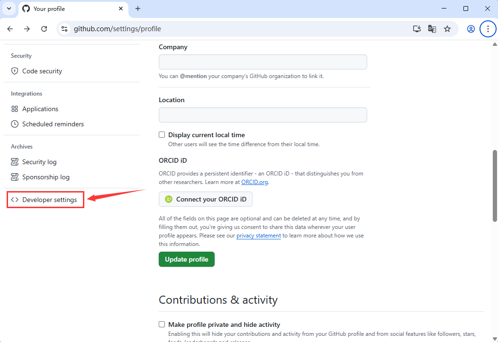The image size is (498, 342).
Task: Click the Applications grid icon
Action: [x=15, y=109]
